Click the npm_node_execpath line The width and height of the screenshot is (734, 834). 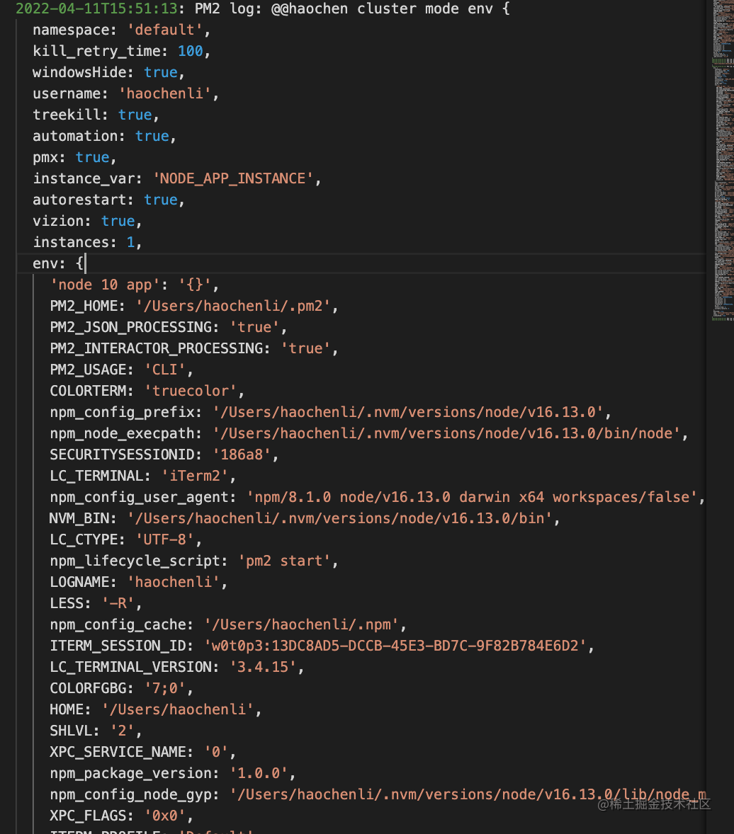click(368, 434)
